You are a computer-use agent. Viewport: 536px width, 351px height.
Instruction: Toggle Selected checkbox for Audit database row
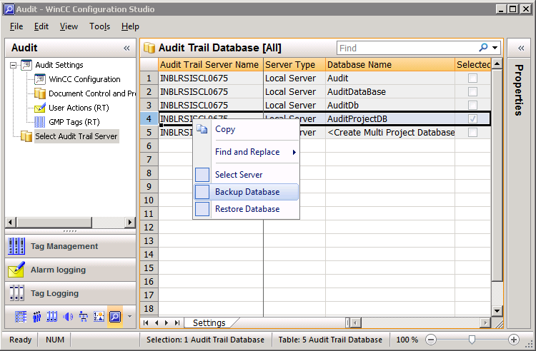(x=472, y=78)
